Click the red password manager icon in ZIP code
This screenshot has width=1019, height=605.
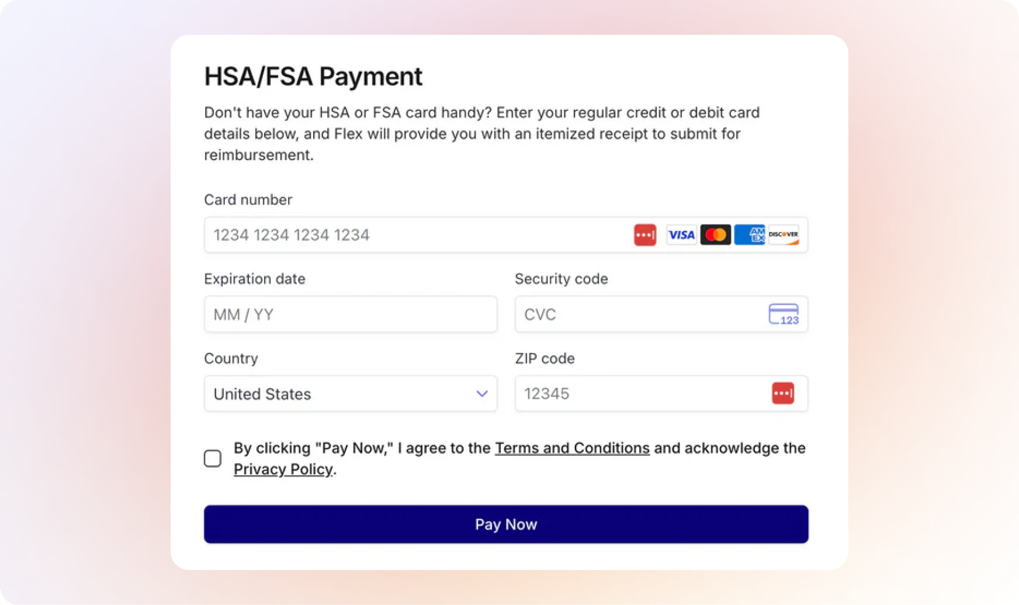(x=783, y=393)
